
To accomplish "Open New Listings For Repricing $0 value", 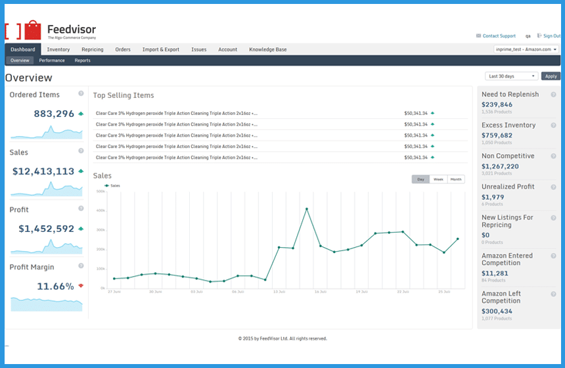I will coord(486,235).
